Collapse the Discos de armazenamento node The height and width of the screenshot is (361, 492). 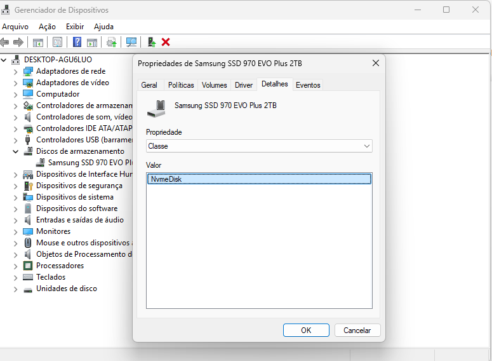15,151
